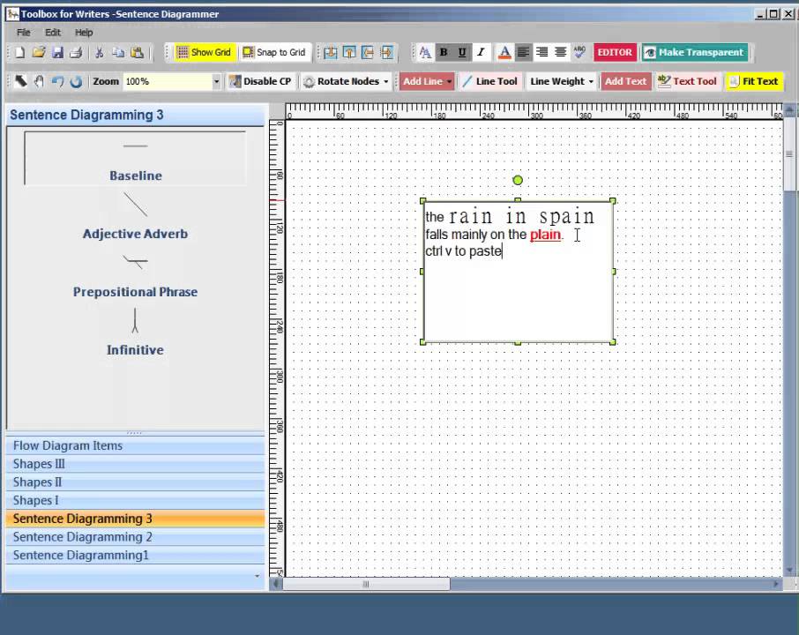Switch to Flow Diagram Items panel
This screenshot has width=799, height=635.
[136, 446]
